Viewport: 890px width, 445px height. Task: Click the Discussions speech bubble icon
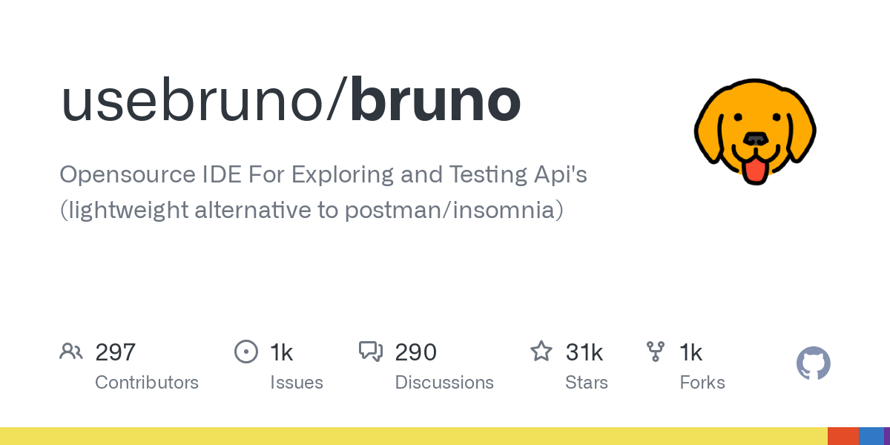click(x=370, y=352)
